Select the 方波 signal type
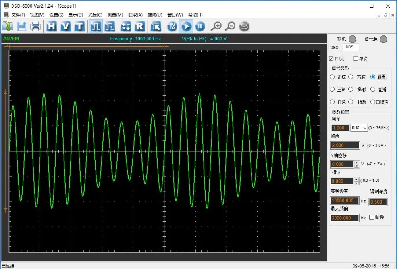The image size is (397, 269). pyautogui.click(x=351, y=77)
